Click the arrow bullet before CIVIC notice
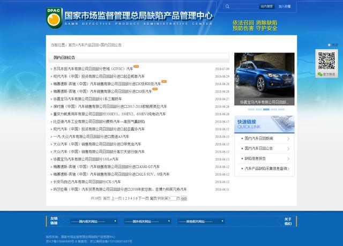This screenshot has width=343, height=246. [x=51, y=69]
